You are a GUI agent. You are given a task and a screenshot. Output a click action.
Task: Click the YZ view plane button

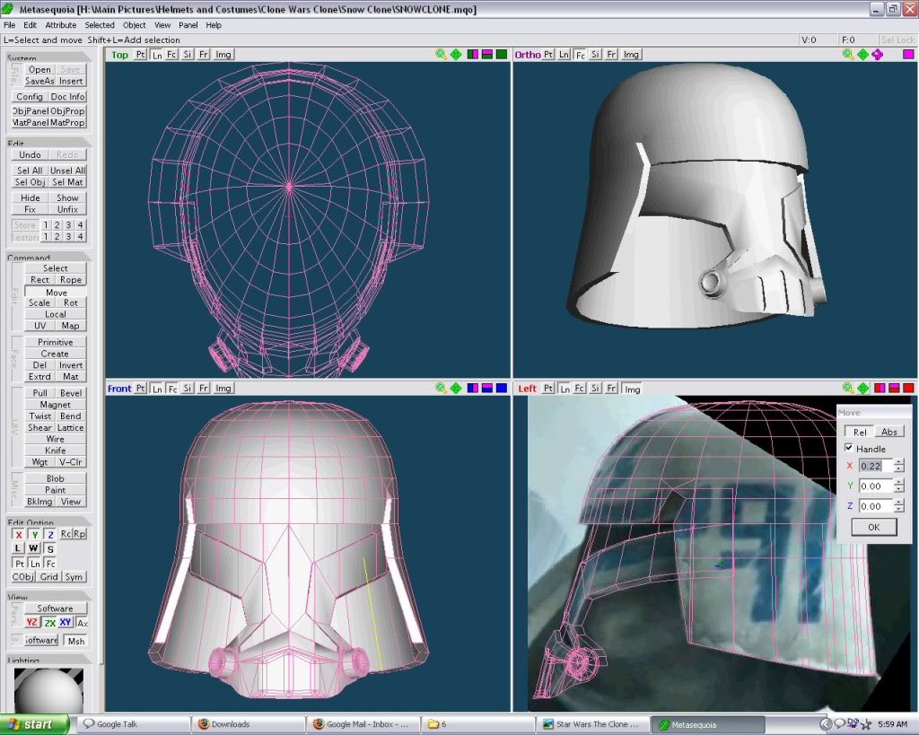(32, 623)
